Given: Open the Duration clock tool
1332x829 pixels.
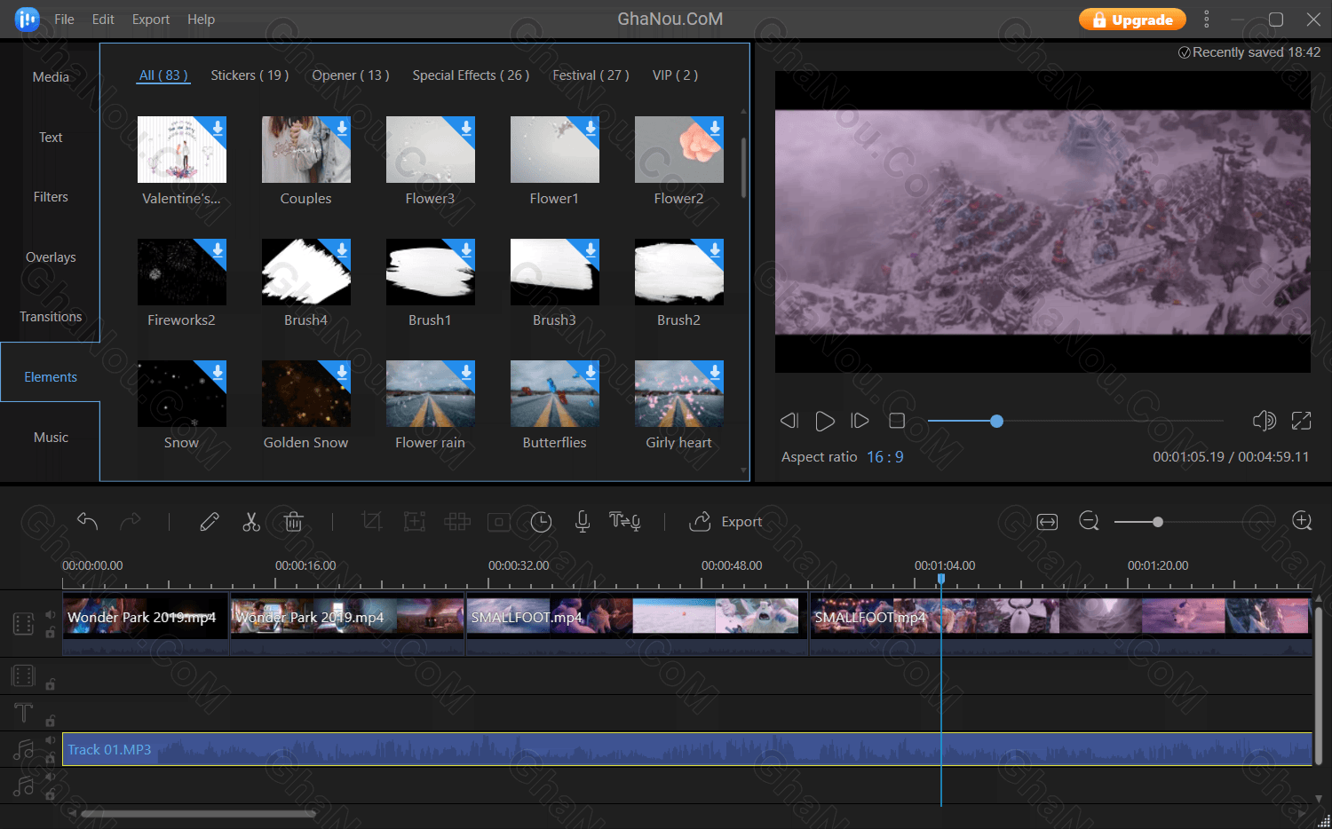Looking at the screenshot, I should tap(541, 522).
